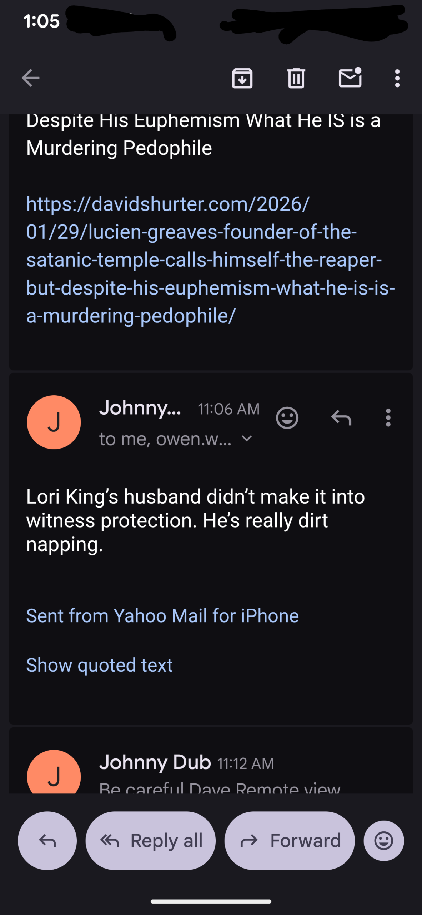Tap the bottom reply arrow button
Image resolution: width=422 pixels, height=915 pixels.
tap(47, 841)
